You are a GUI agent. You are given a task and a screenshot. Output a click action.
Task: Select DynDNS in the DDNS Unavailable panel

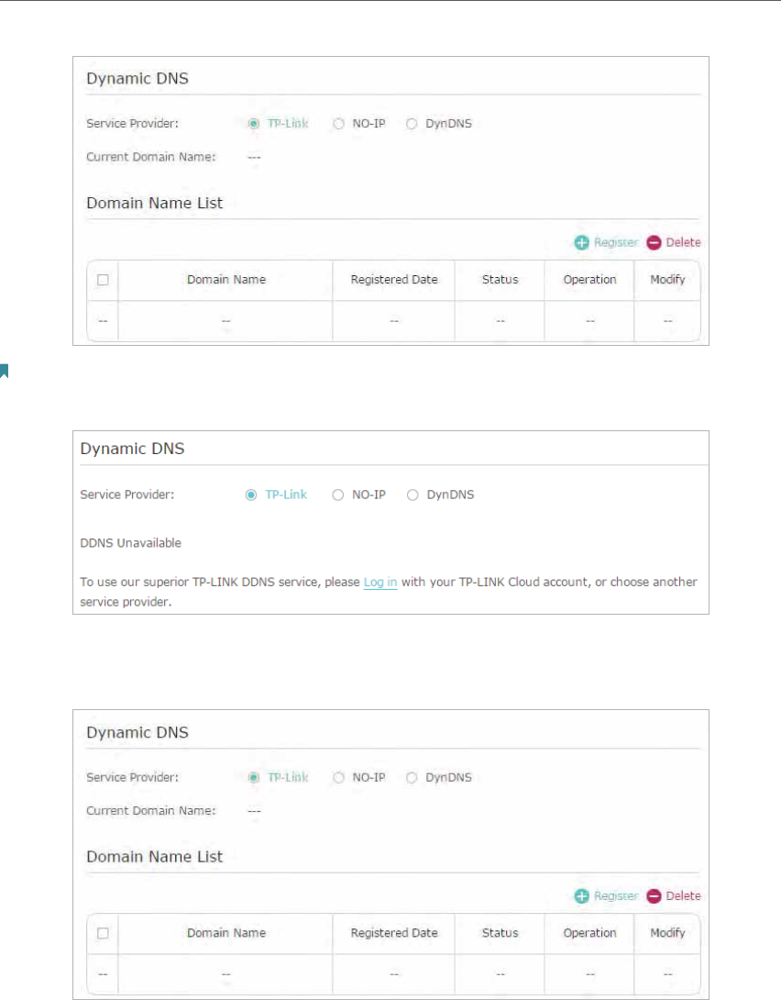[412, 494]
